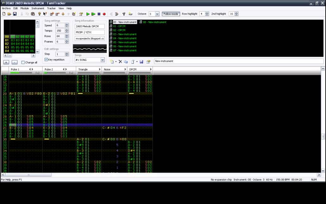
Task: Jump to next song double-chevron icon
Action: 117,14
